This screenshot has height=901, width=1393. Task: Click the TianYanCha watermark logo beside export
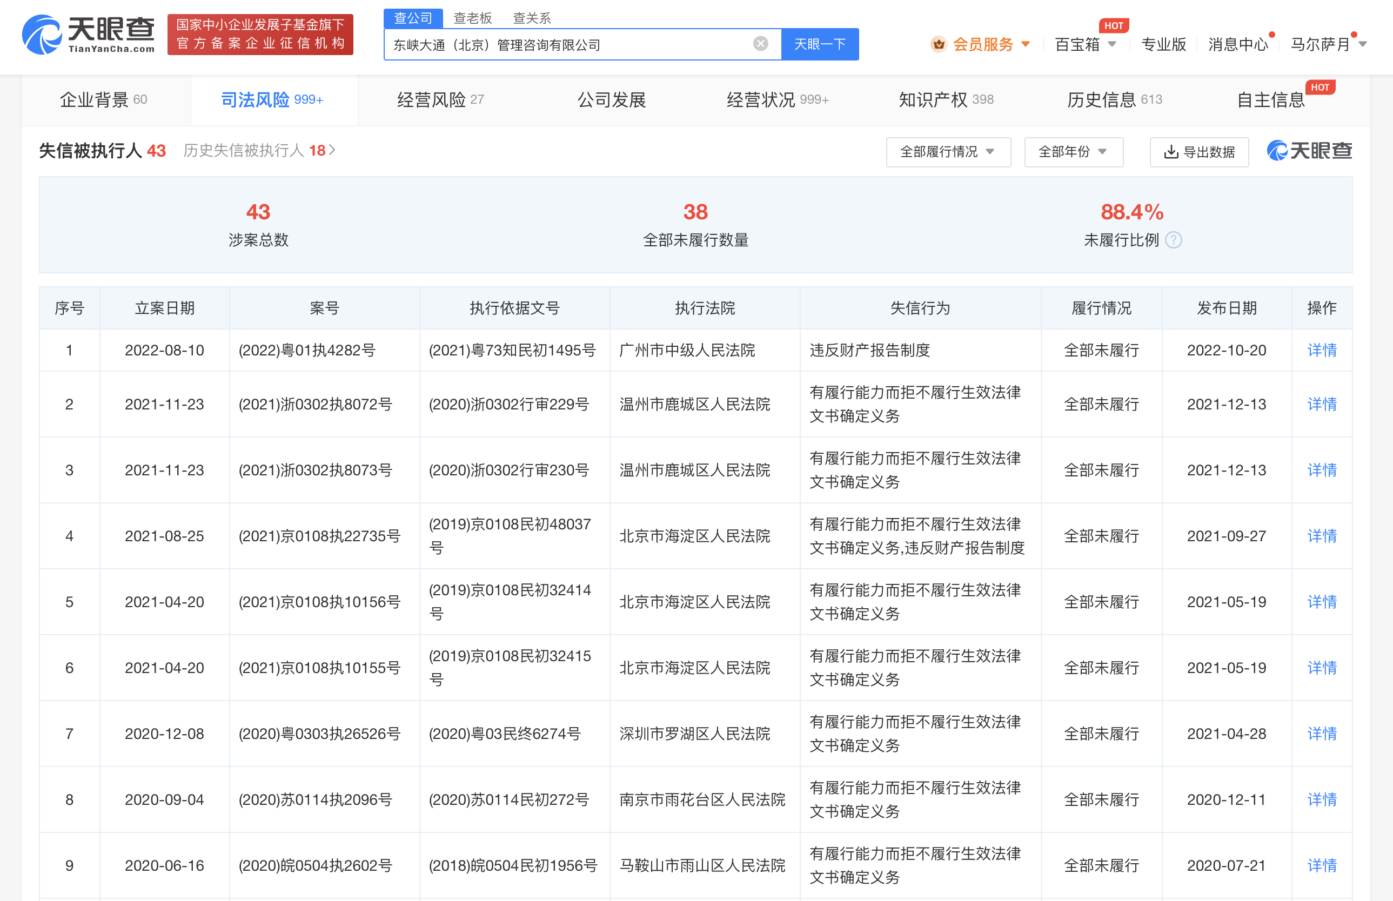pos(1309,151)
